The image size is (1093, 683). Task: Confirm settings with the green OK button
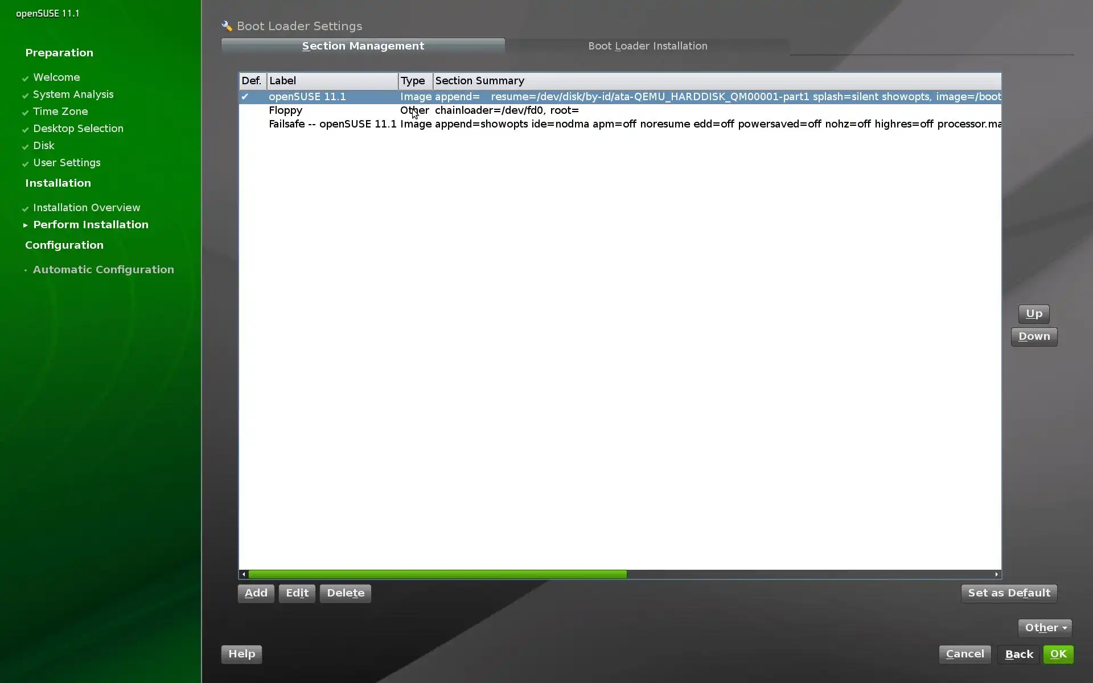[x=1058, y=654]
